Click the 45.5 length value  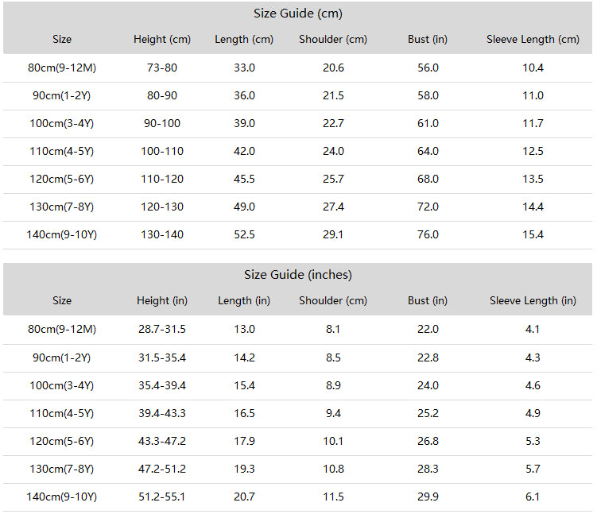[244, 179]
